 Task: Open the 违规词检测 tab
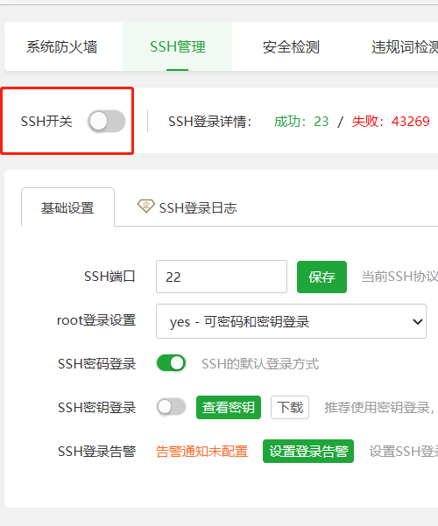click(x=405, y=47)
